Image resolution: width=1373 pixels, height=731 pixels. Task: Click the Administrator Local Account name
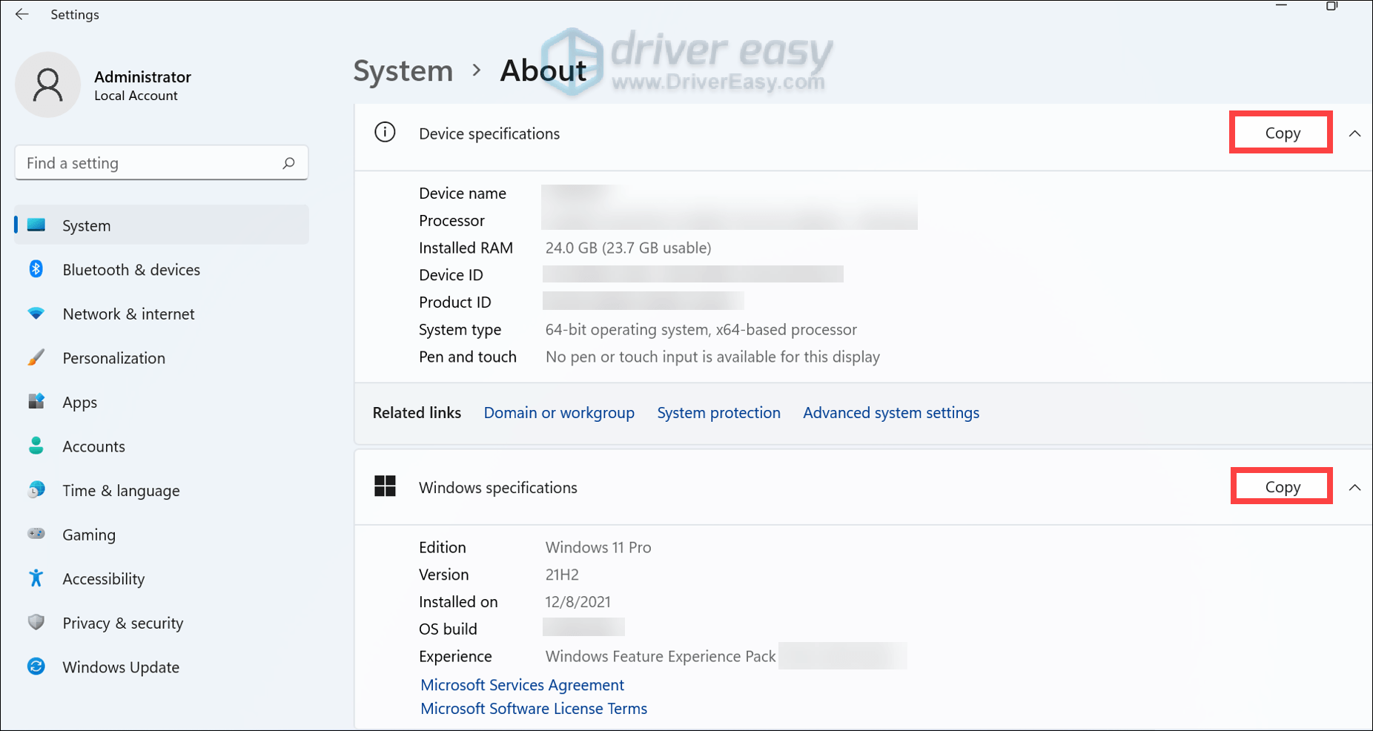pos(142,85)
